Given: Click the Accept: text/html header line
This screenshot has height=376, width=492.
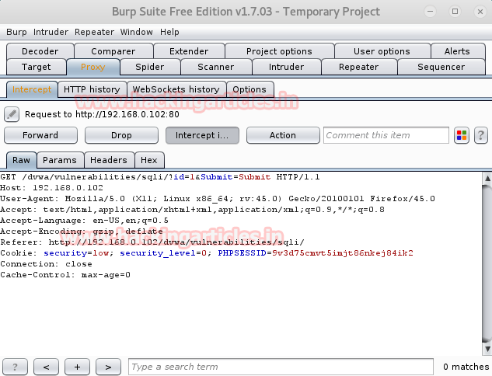Looking at the screenshot, I should click(192, 210).
